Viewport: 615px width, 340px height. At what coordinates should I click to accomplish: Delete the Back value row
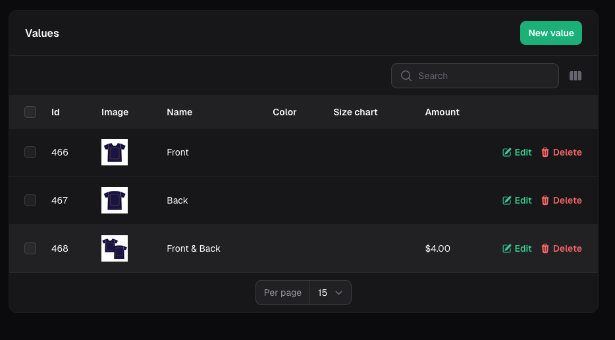click(x=561, y=200)
